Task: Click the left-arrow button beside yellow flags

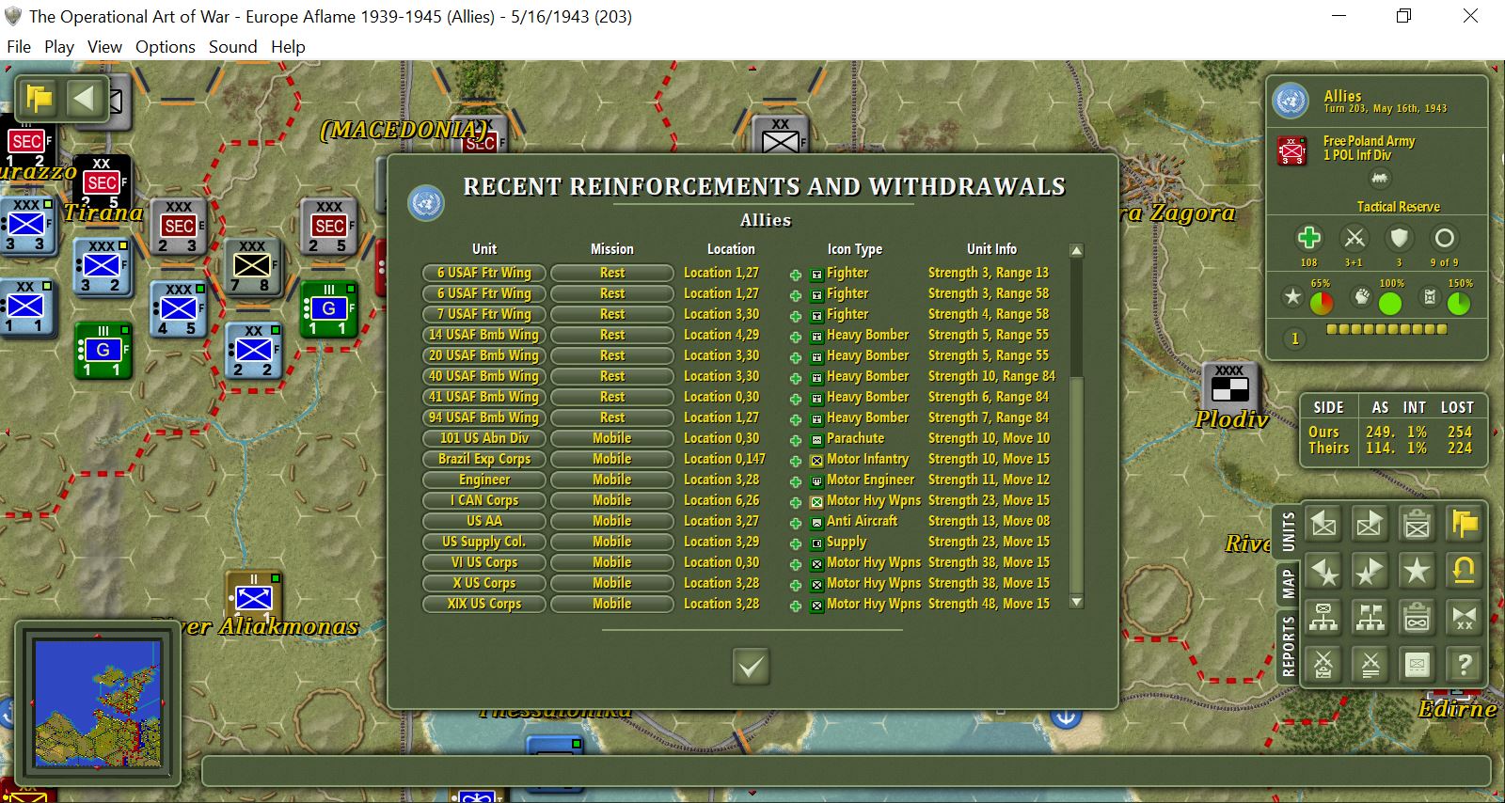Action: [85, 98]
